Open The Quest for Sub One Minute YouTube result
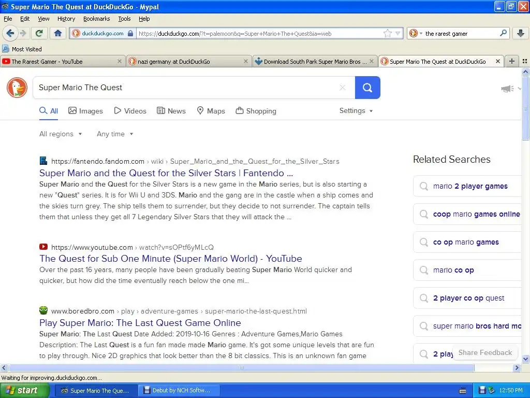 coord(171,259)
